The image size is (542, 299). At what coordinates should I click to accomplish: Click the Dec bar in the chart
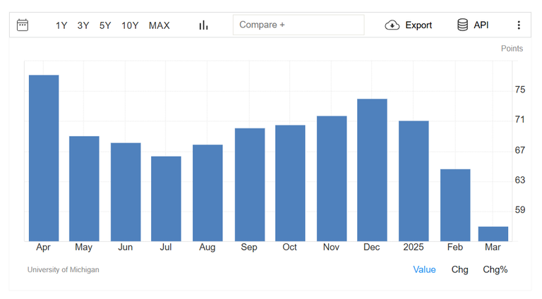(373, 170)
